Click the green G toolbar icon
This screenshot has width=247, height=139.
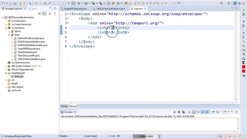tap(118, 3)
